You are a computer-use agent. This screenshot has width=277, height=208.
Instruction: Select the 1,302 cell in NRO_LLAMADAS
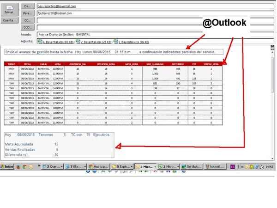[155, 73]
